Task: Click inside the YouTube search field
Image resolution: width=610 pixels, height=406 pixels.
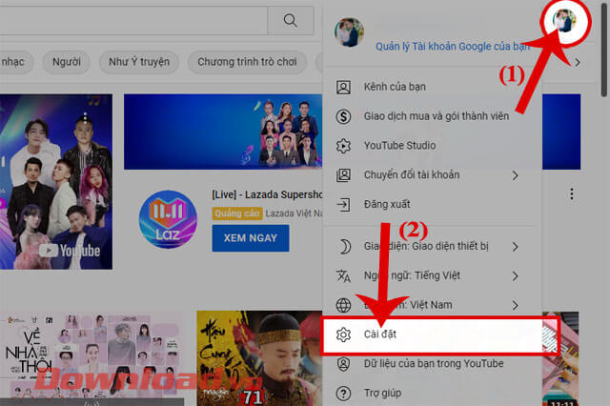Action: [133, 20]
